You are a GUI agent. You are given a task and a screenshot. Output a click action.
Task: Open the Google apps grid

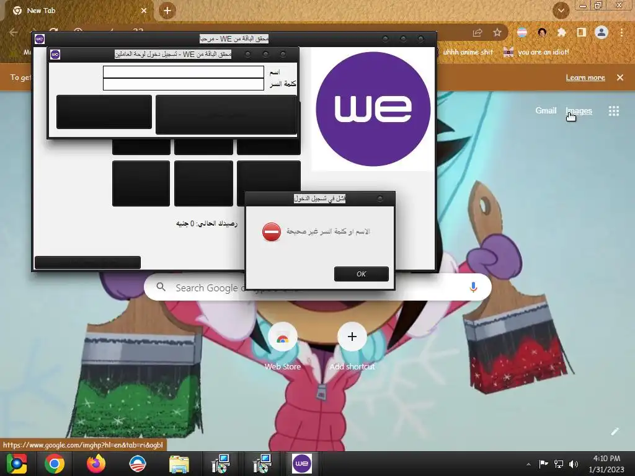[613, 111]
